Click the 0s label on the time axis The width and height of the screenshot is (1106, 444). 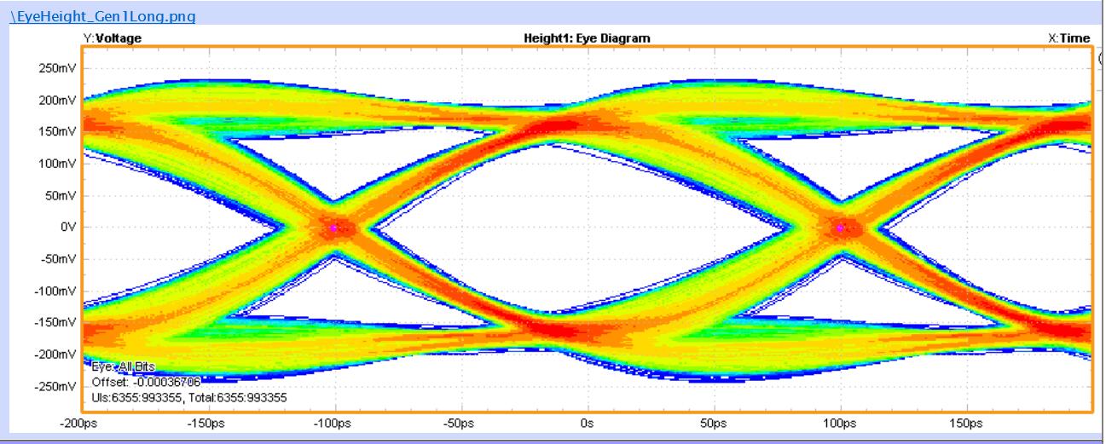tap(587, 423)
